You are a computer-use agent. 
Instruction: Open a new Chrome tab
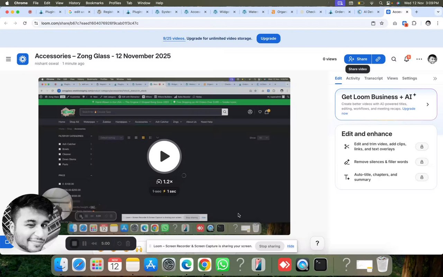416,12
